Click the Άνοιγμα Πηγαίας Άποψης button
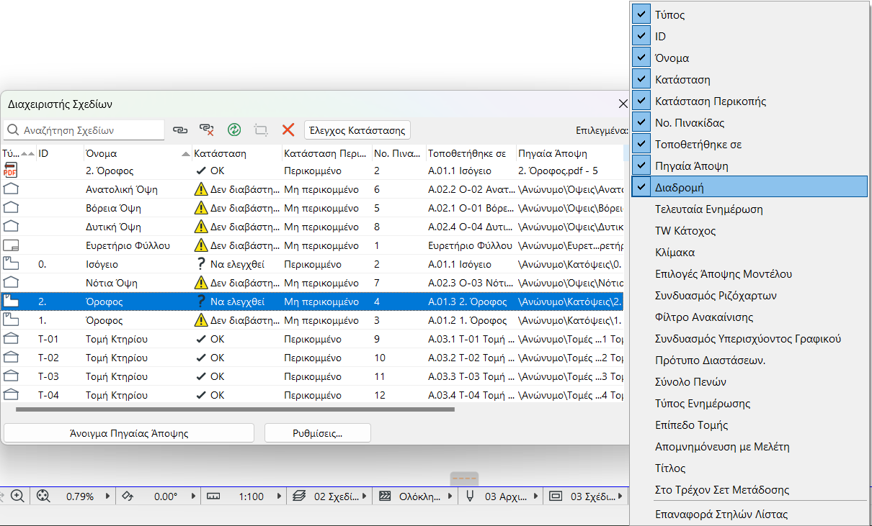 point(129,433)
